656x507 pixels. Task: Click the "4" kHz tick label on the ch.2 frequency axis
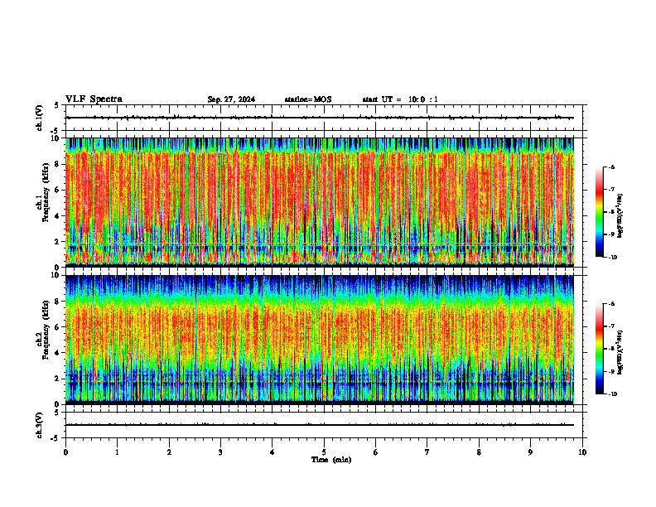(x=59, y=353)
